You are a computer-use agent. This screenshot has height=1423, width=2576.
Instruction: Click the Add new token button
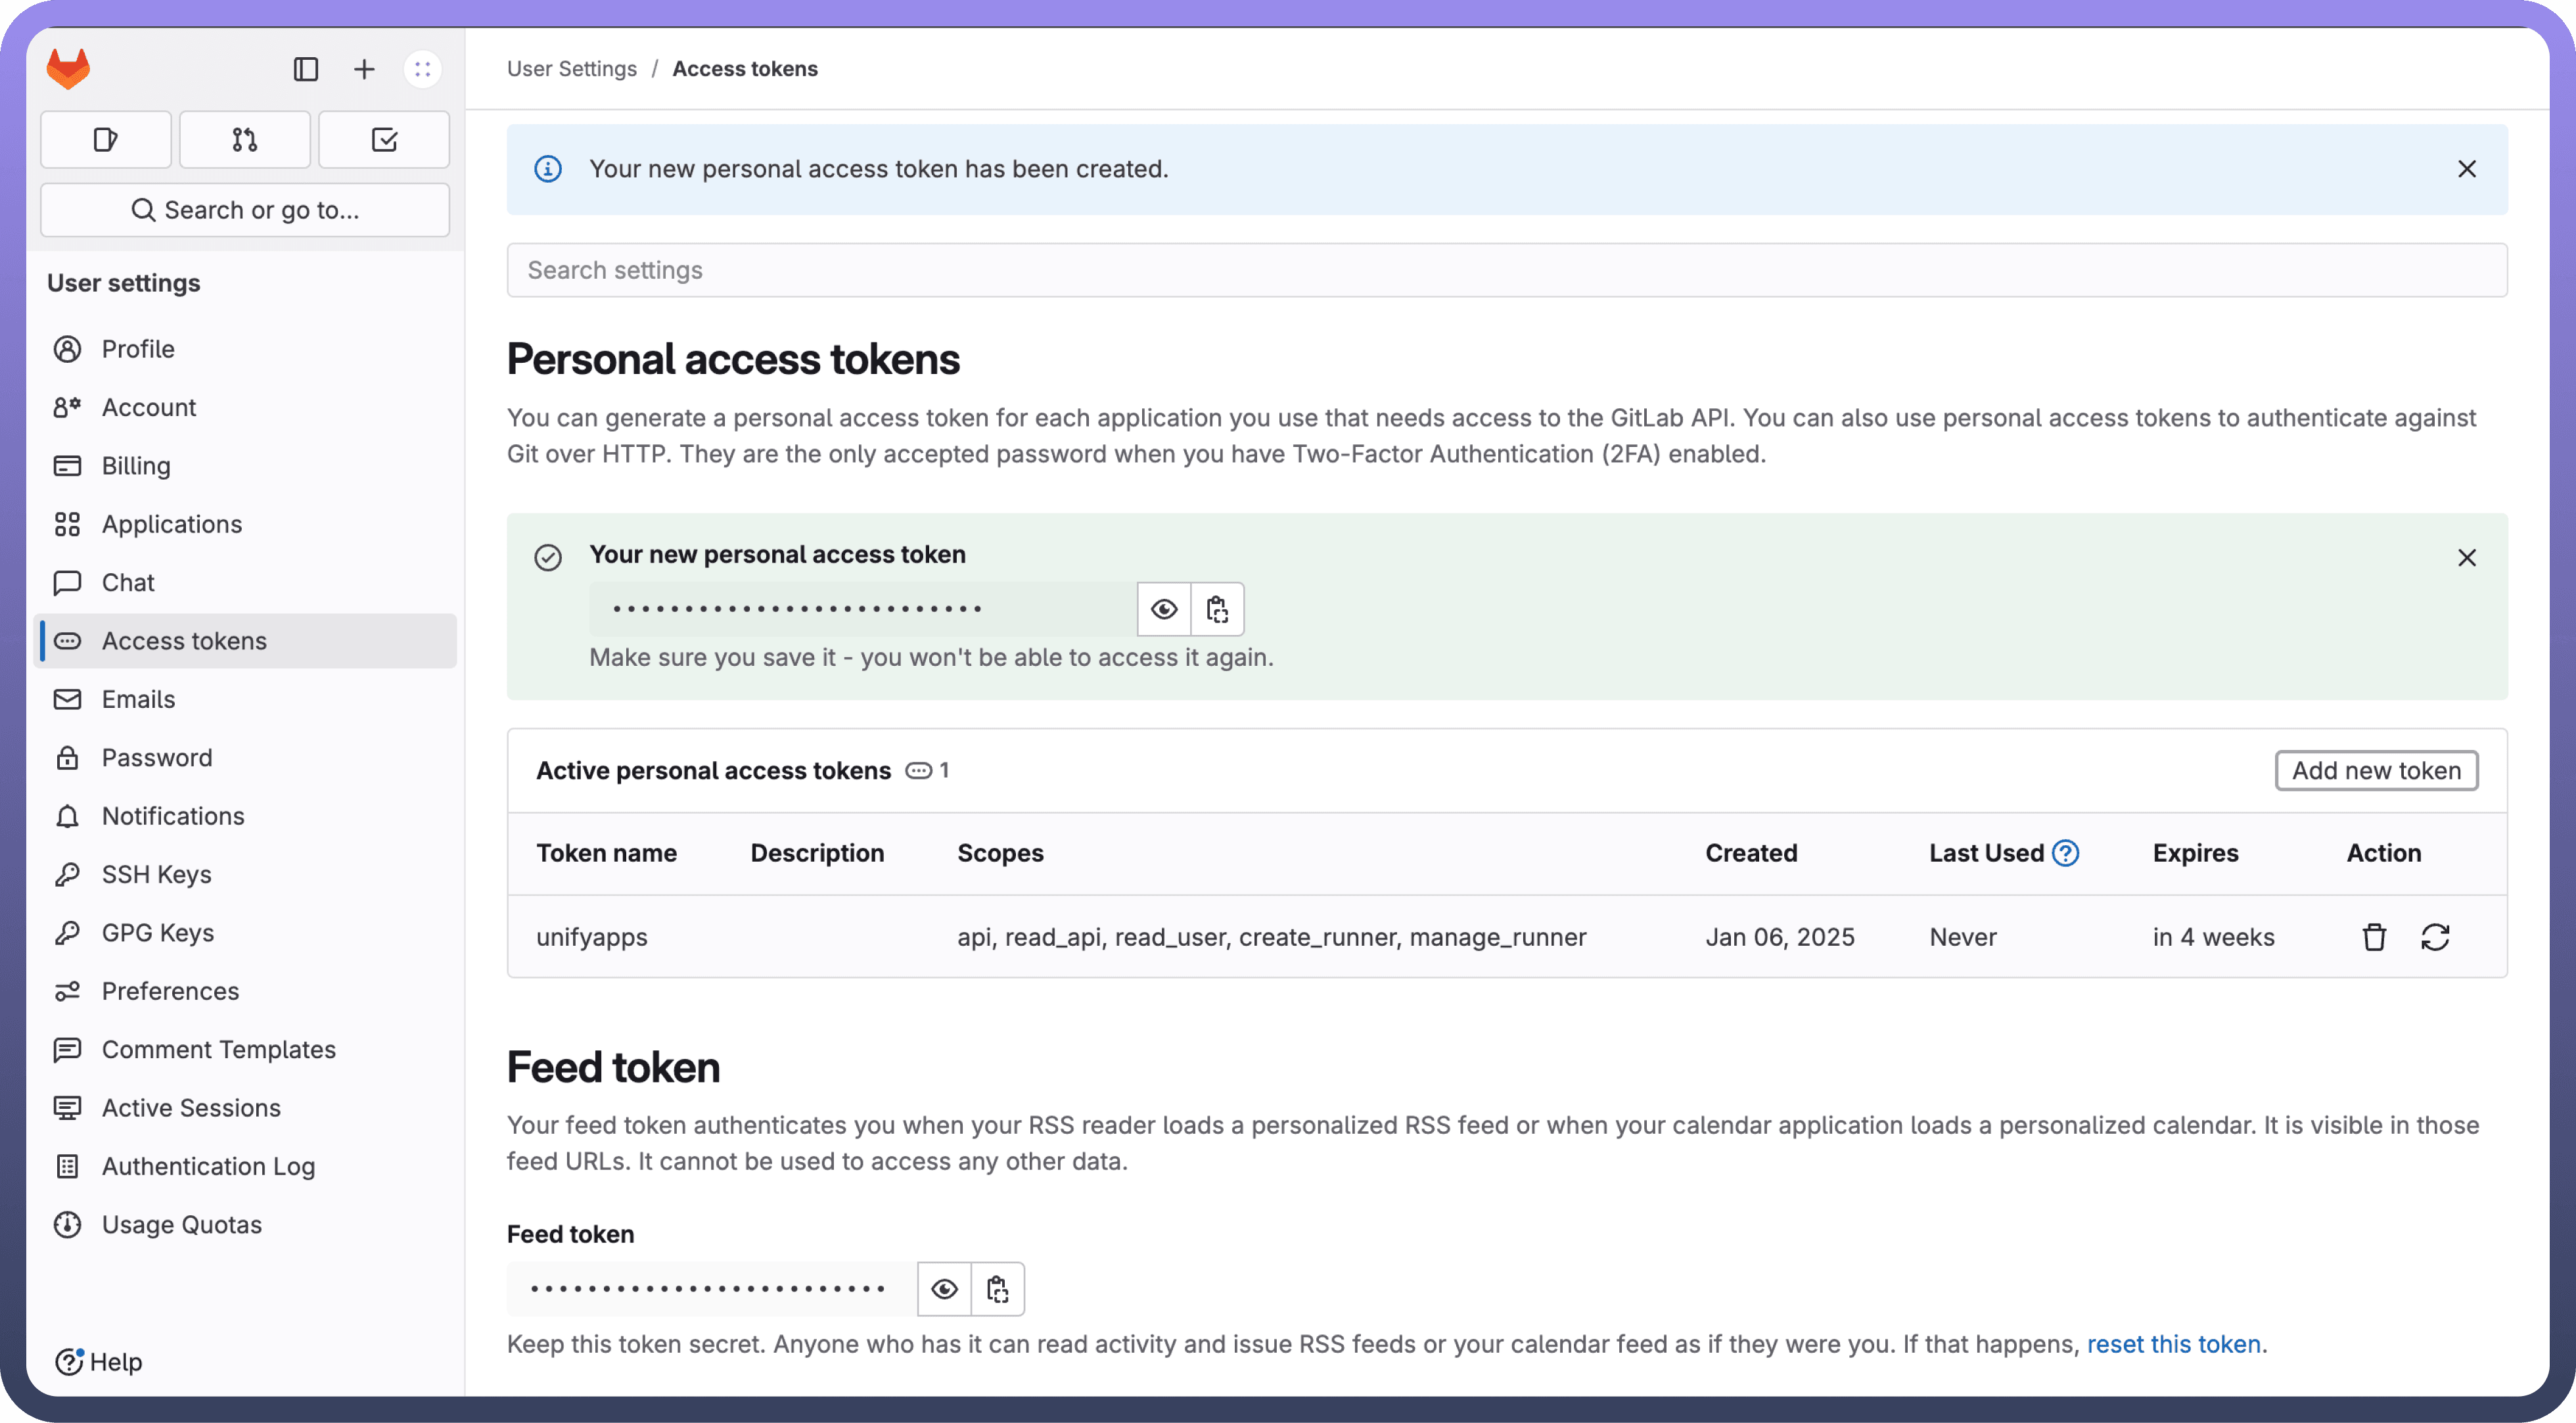(x=2376, y=770)
